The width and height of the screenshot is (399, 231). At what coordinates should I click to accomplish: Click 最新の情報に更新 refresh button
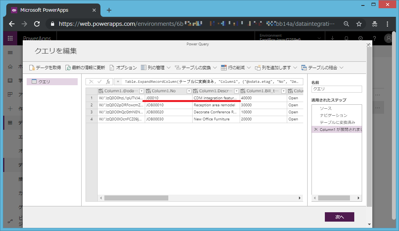pos(85,68)
